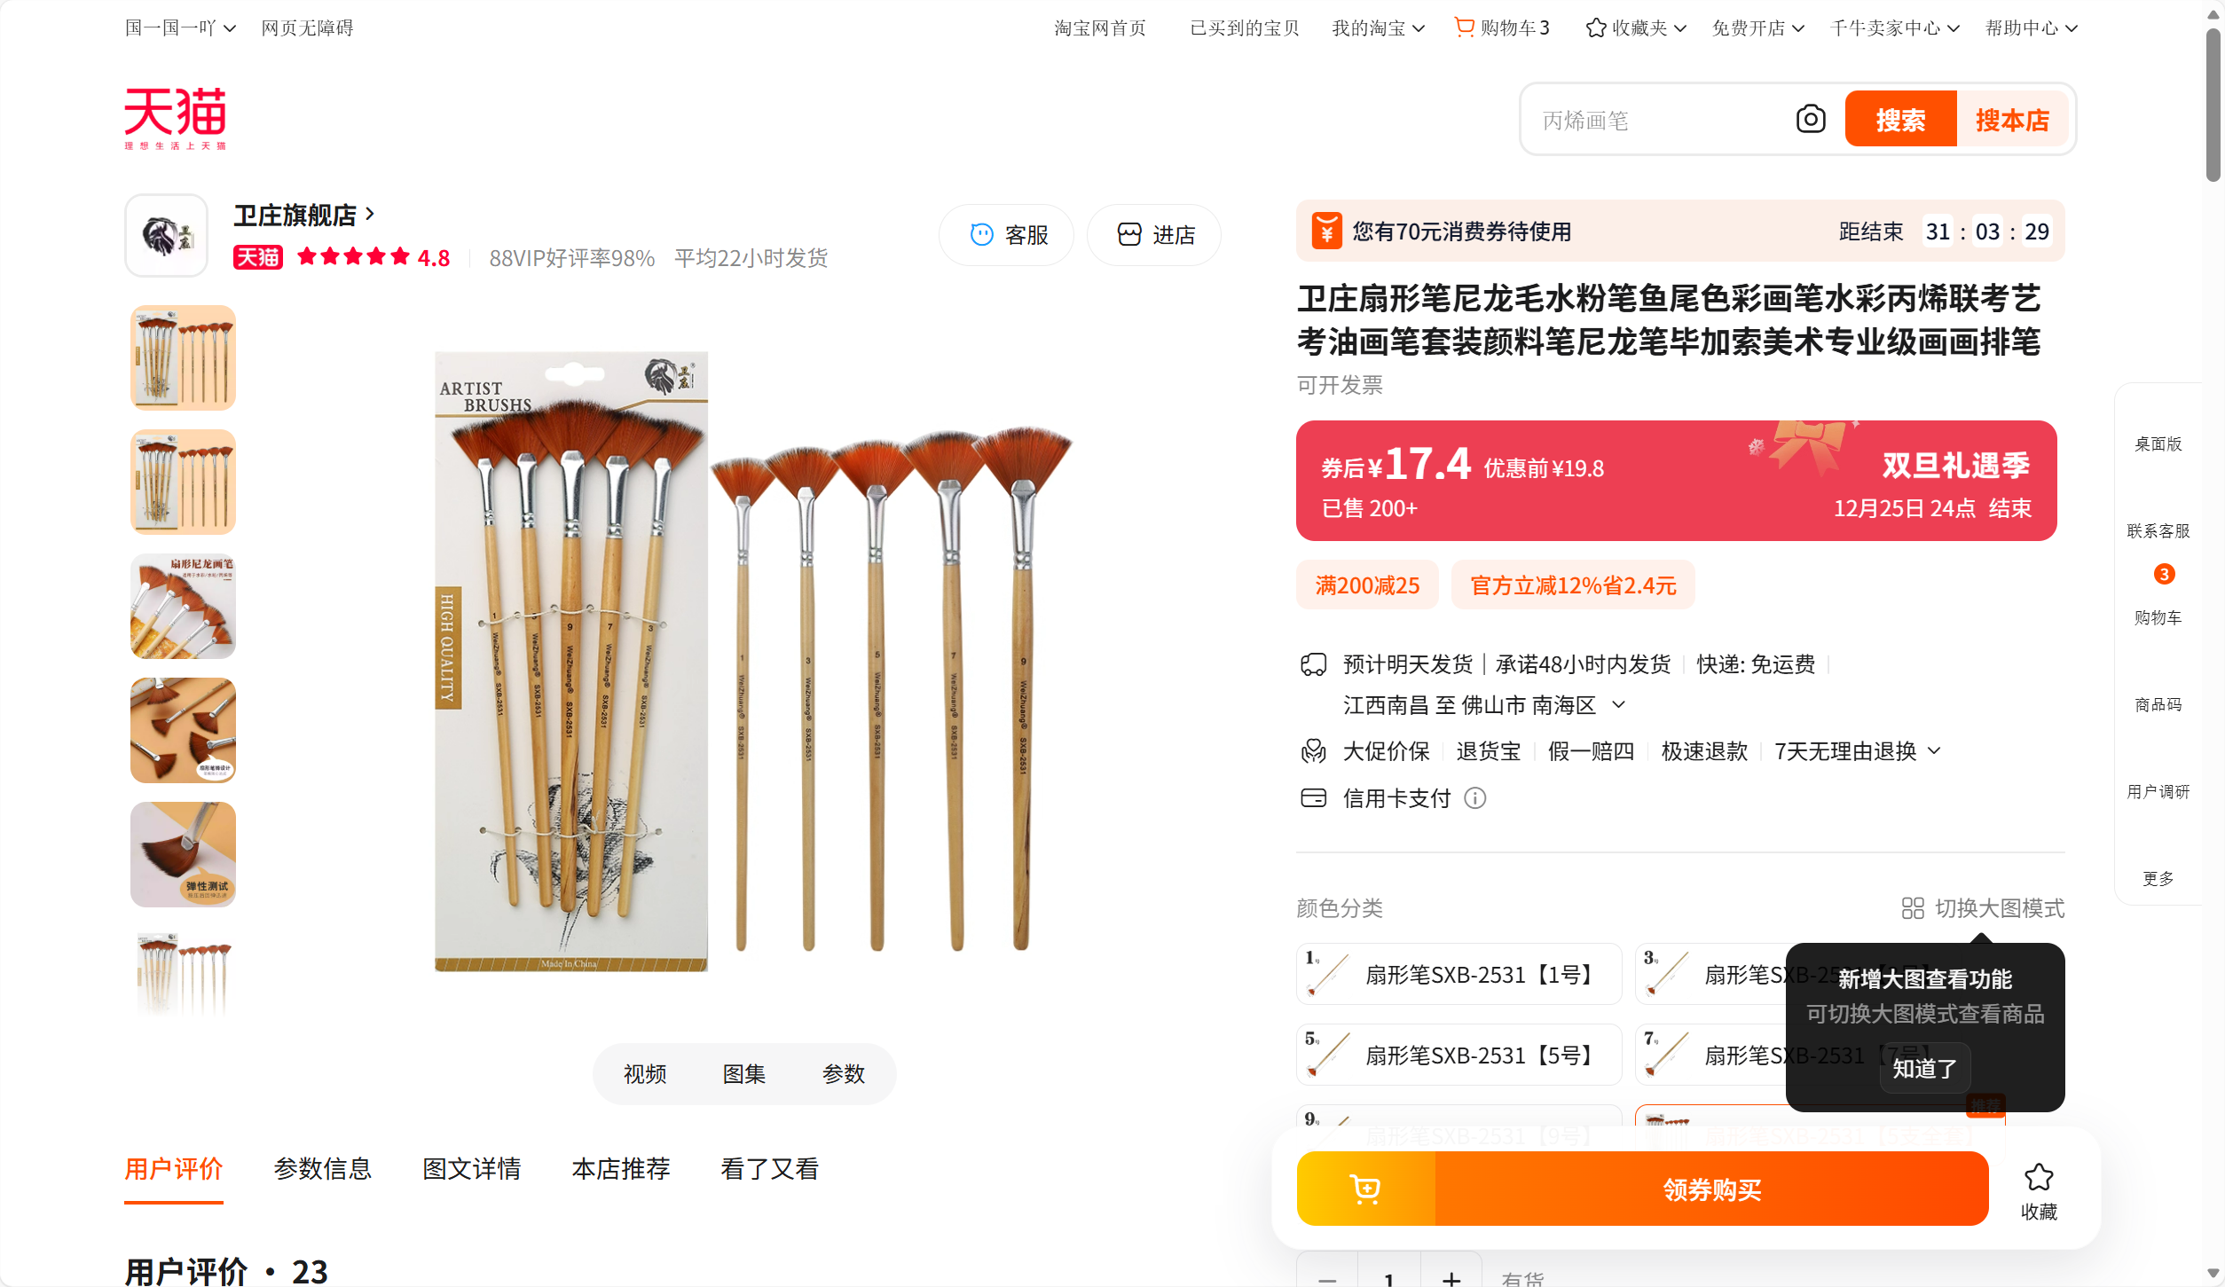Dismiss tooltip with 知道了 button
This screenshot has height=1287, width=2225.
[1925, 1068]
